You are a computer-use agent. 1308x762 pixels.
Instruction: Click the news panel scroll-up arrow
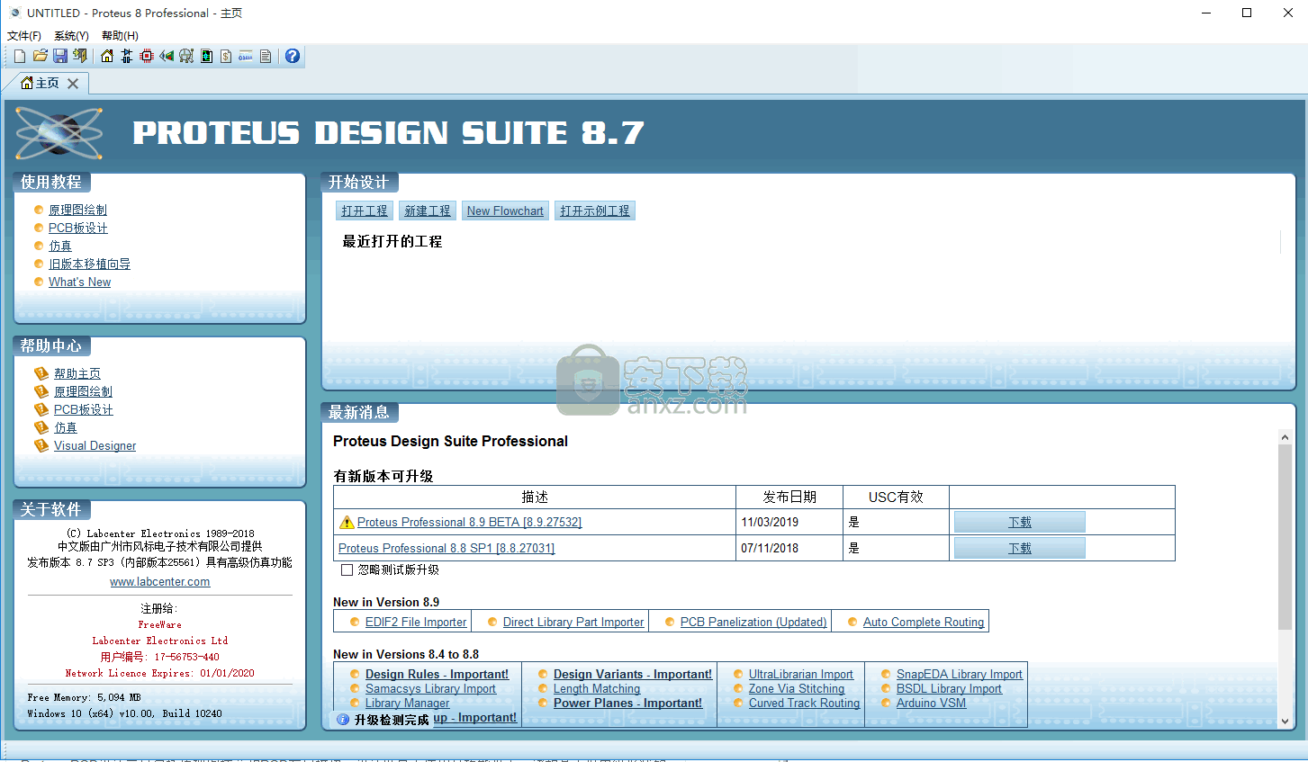point(1285,436)
